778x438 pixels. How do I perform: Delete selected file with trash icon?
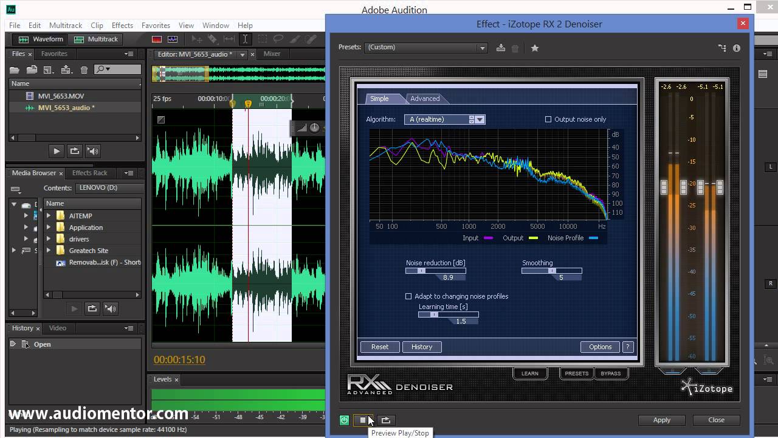pos(84,70)
